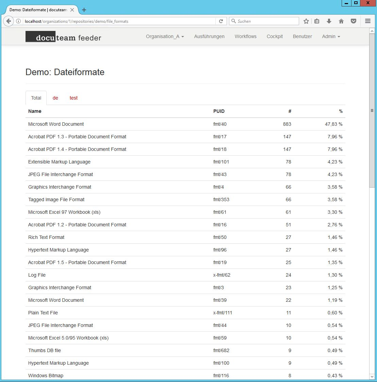This screenshot has width=377, height=382.
Task: Click the vertical scrollbar down arrow
Action: [372, 377]
